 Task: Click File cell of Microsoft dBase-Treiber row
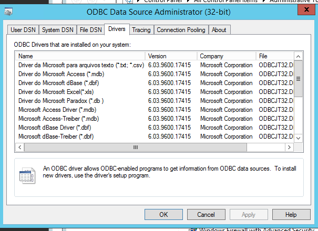pos(276,136)
